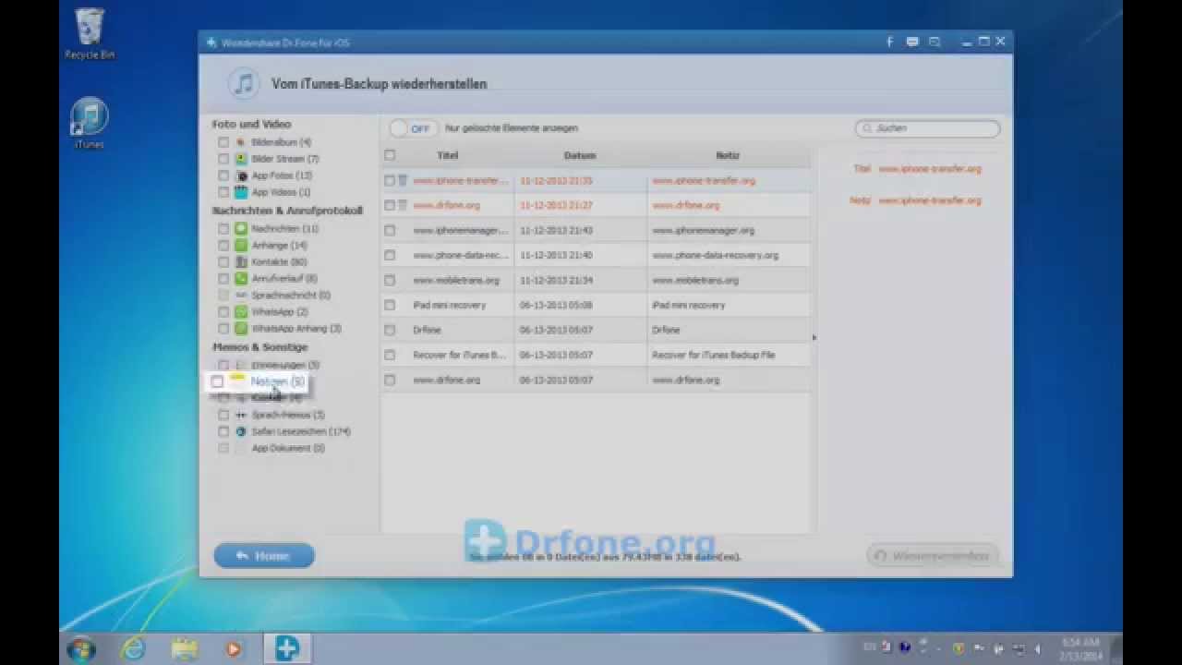Screen dimensions: 1182x665
Task: Tick the Bilder Stream (7) checkbox
Action: coord(223,159)
